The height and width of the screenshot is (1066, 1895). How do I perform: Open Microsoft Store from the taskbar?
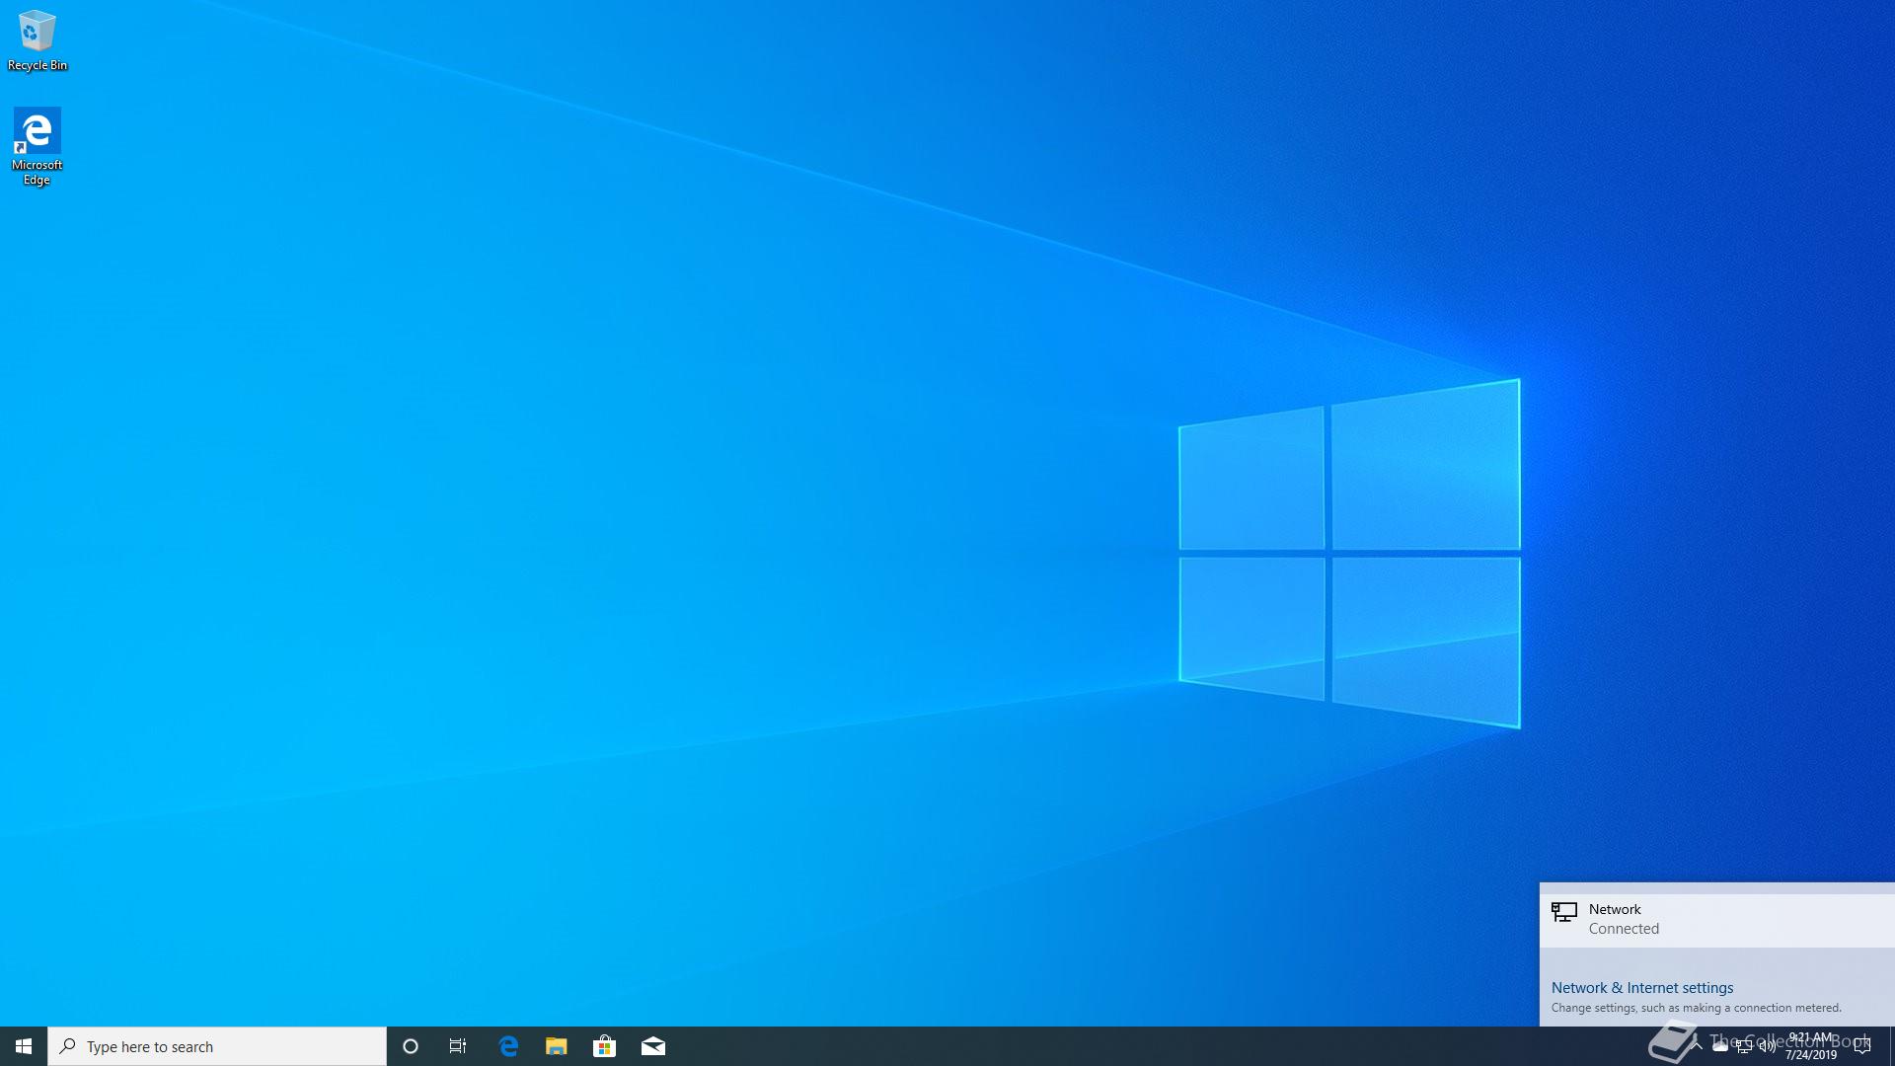604,1046
